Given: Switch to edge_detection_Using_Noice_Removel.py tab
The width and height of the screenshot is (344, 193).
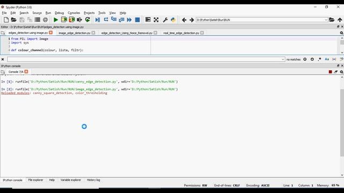Looking at the screenshot, I should pyautogui.click(x=127, y=33).
